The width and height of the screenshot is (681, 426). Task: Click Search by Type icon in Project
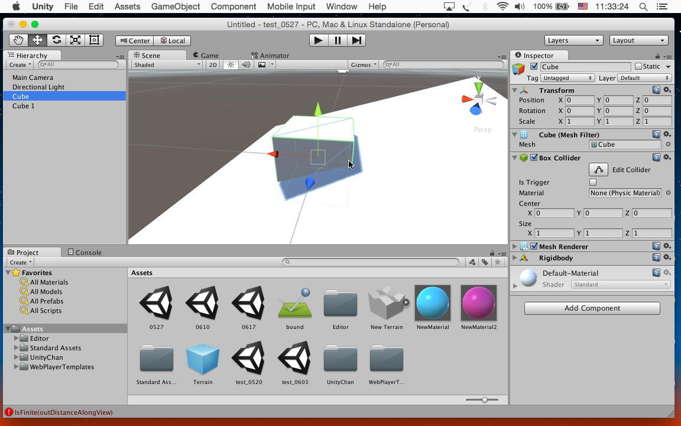pos(472,262)
